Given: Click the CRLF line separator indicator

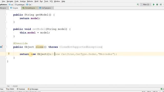Looking at the screenshot, I should (x=149, y=91).
